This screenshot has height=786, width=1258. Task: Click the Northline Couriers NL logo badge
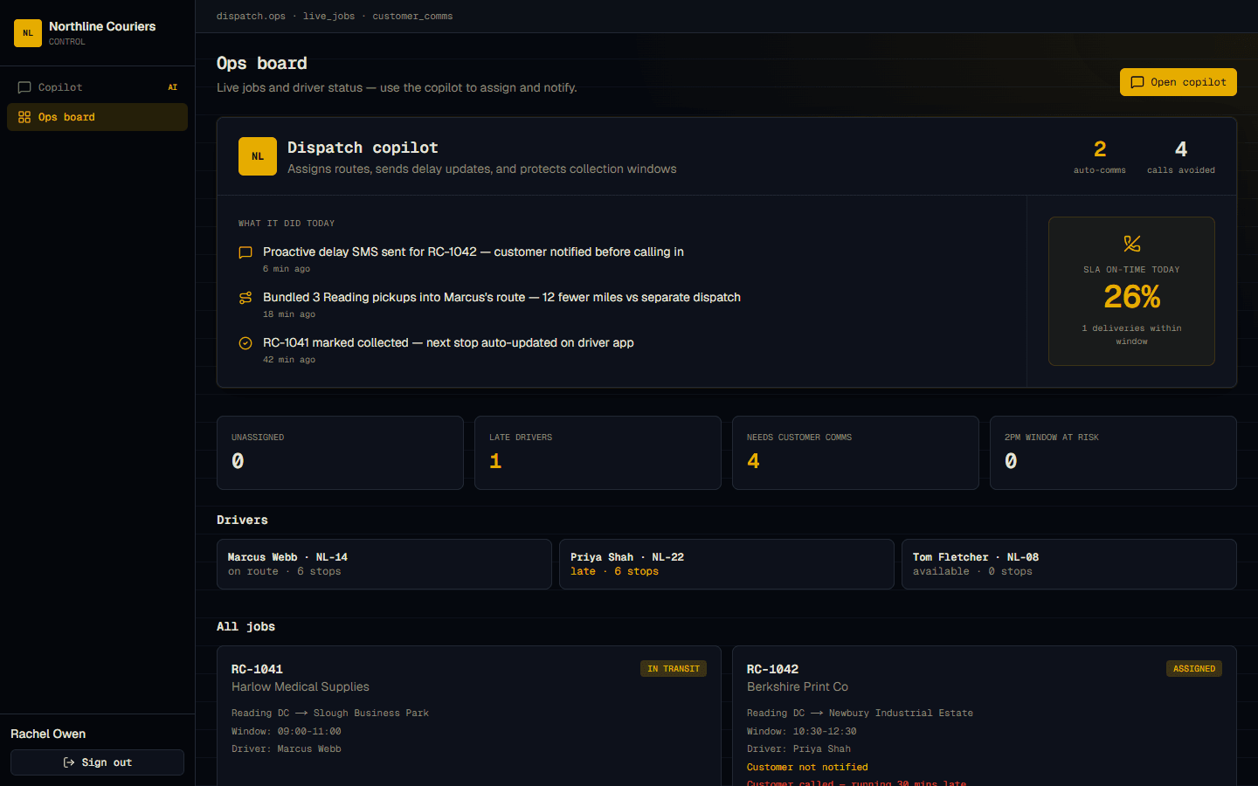coord(28,33)
